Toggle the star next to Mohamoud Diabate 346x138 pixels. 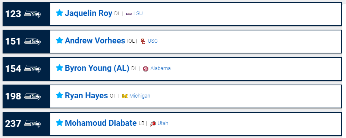[59, 123]
